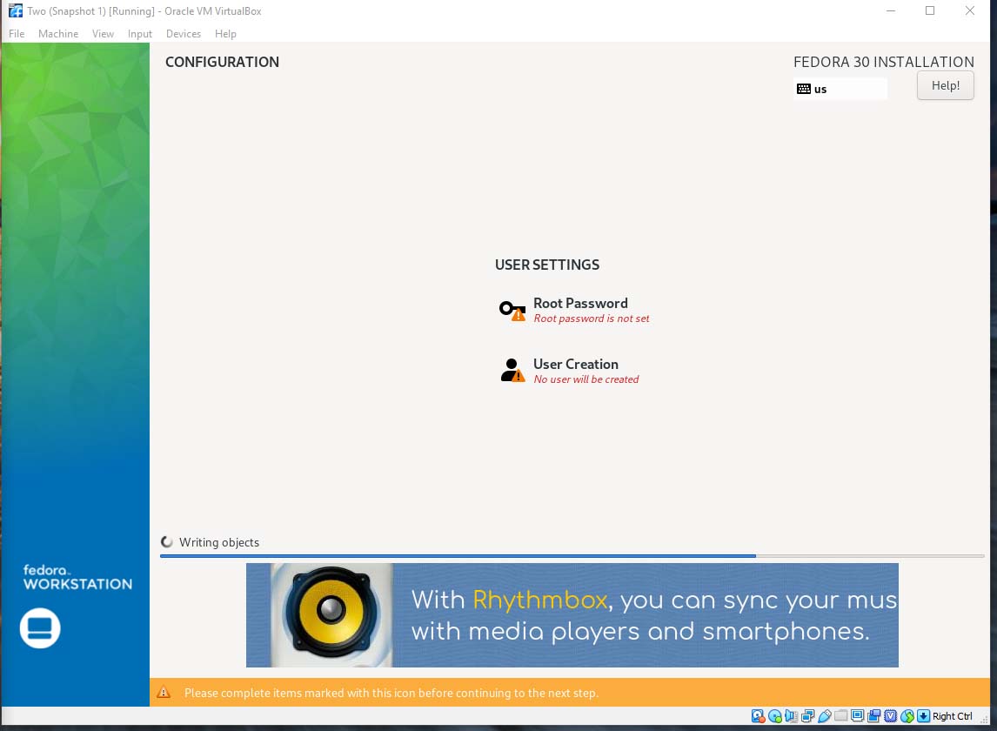Click the 'fedora WORKSTATION' logo text

pos(77,578)
